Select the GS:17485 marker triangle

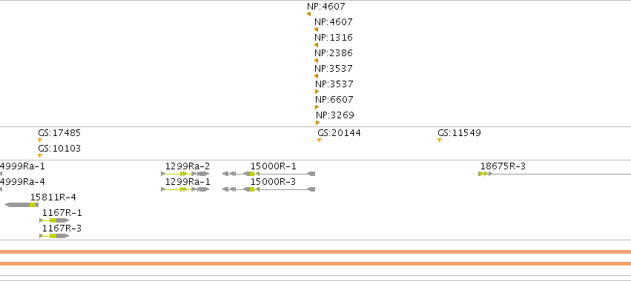tap(40, 140)
